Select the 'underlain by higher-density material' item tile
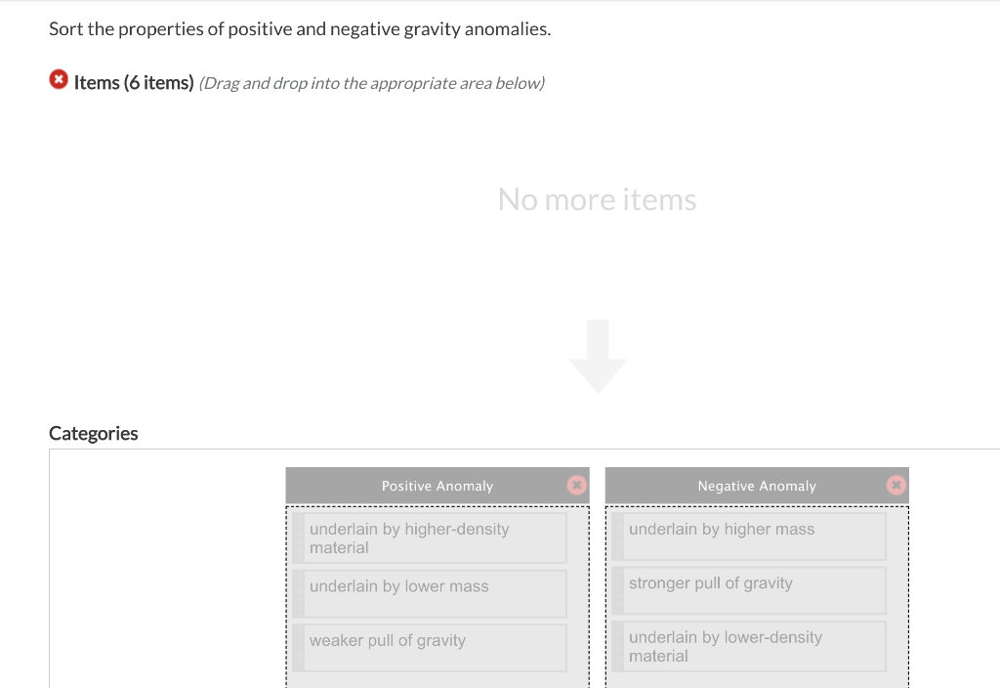The width and height of the screenshot is (1000, 688). point(435,537)
